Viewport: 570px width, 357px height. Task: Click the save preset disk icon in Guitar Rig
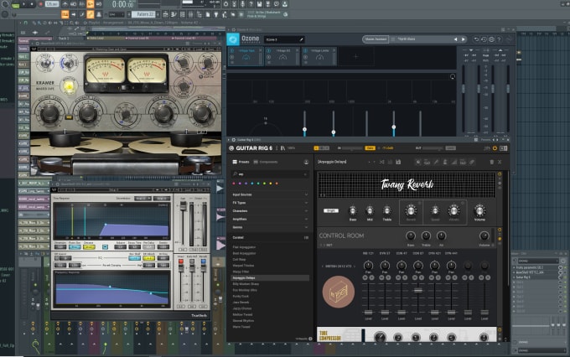tap(398, 162)
